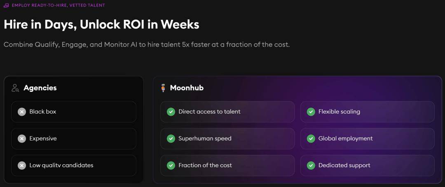Click green checkmark beside Global employment
Viewport: 445px width, 187px height.
(311, 139)
